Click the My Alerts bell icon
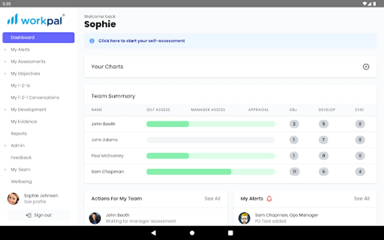This screenshot has width=384, height=240. click(269, 199)
